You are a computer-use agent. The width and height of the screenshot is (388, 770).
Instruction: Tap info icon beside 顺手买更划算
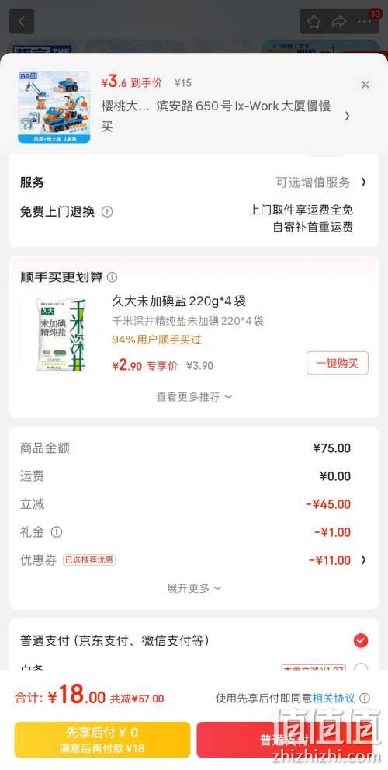pos(113,277)
